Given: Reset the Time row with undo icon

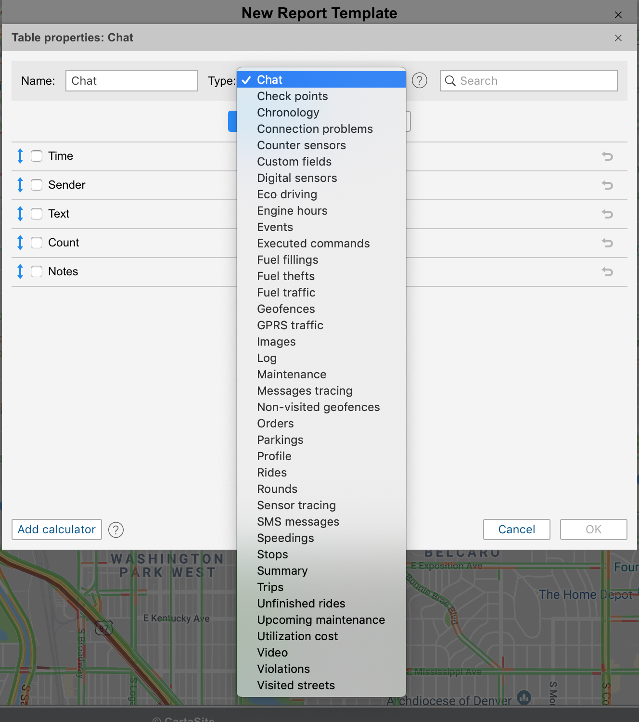Looking at the screenshot, I should click(x=607, y=156).
